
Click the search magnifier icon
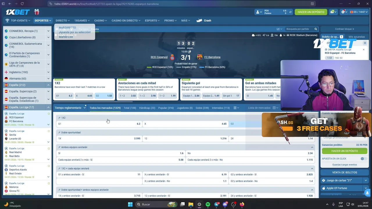316,29
